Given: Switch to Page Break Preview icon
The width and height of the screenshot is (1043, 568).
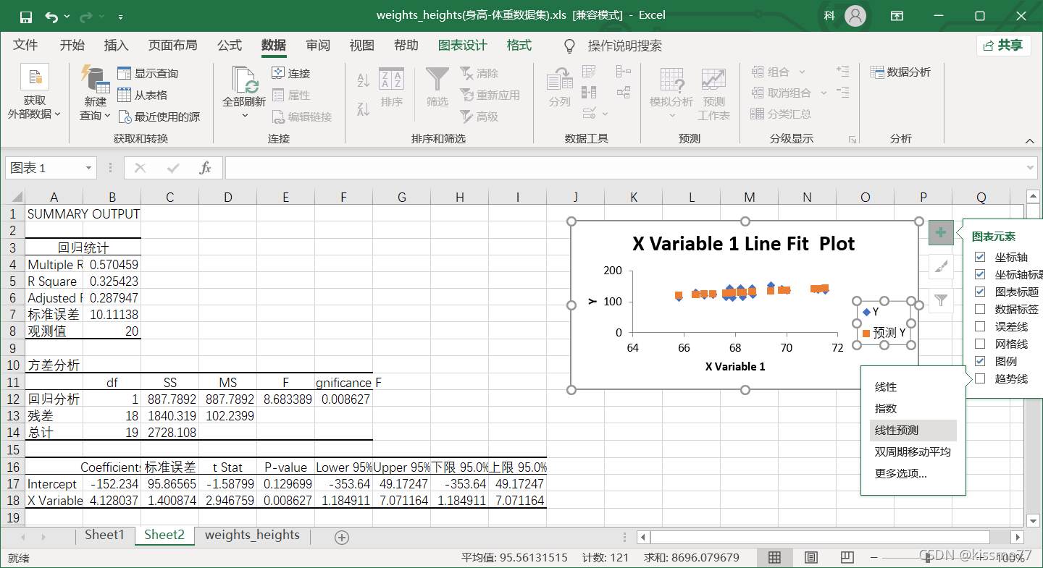Looking at the screenshot, I should pyautogui.click(x=848, y=557).
